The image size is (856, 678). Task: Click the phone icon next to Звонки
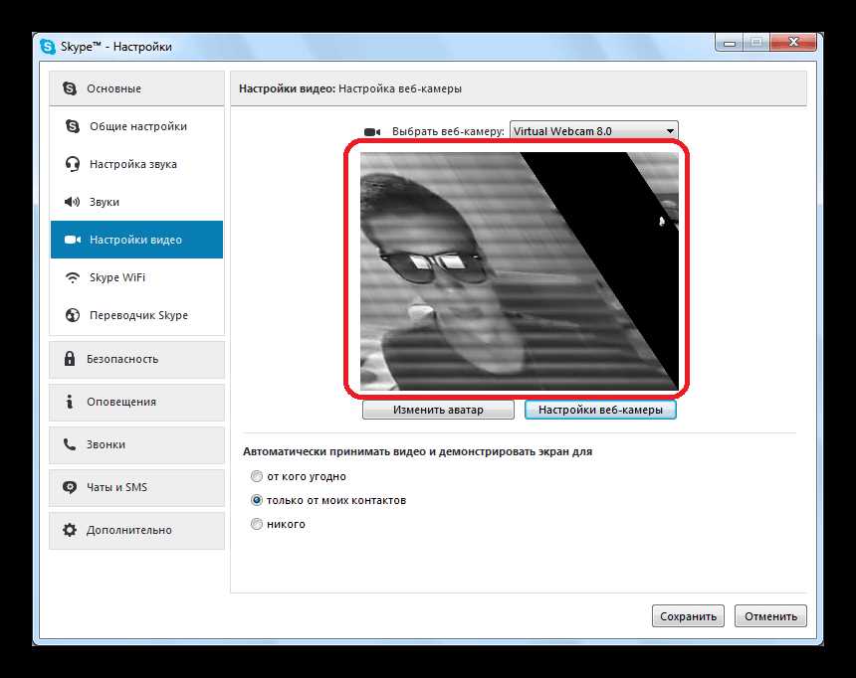pyautogui.click(x=69, y=444)
